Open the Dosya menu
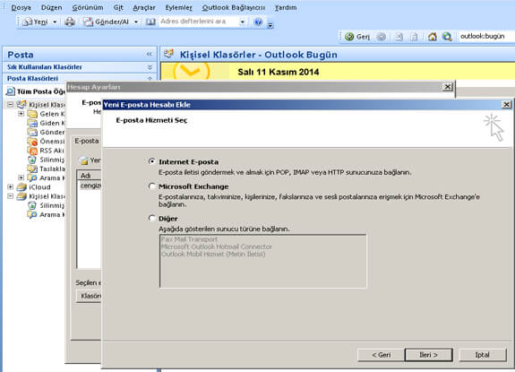The height and width of the screenshot is (372, 515). 21,7
